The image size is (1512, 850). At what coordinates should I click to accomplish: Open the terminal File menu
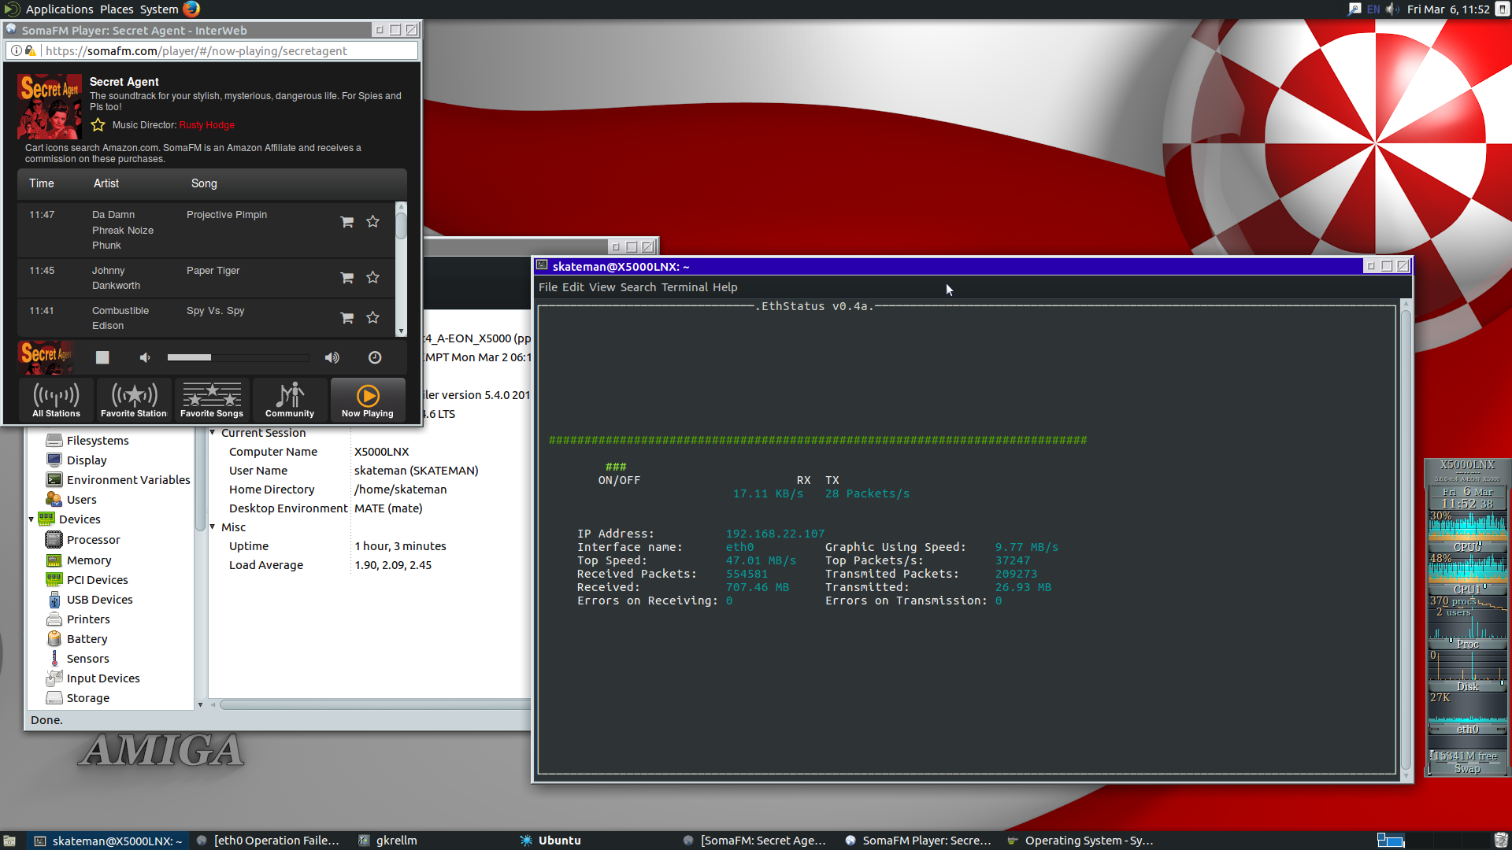click(548, 287)
